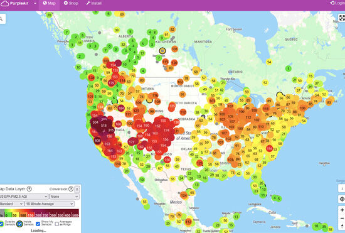Toggle the Show My Sensors checkbox
Screen dimensions: 345x233
point(38,224)
